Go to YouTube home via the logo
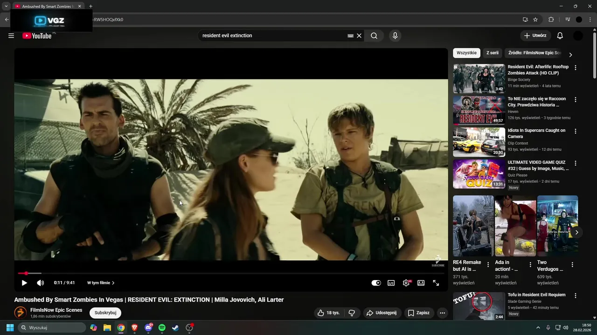The height and width of the screenshot is (335, 597). [x=37, y=36]
